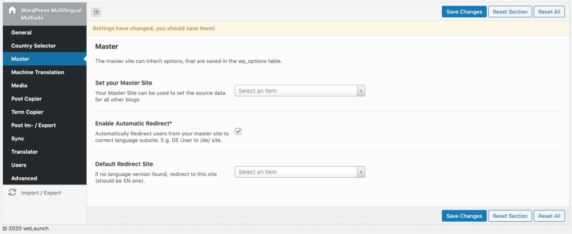Click the Master Site dropdown arrow

pos(360,91)
